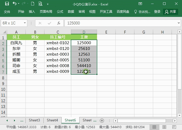Click the Select All corner triangle
This screenshot has width=182, height=130.
tap(3, 32)
